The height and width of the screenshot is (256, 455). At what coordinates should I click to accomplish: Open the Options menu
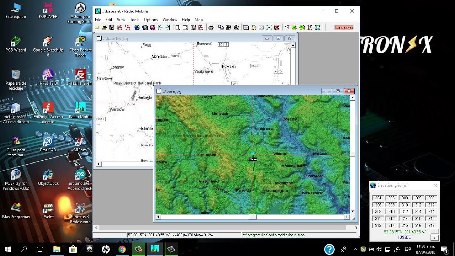click(151, 20)
